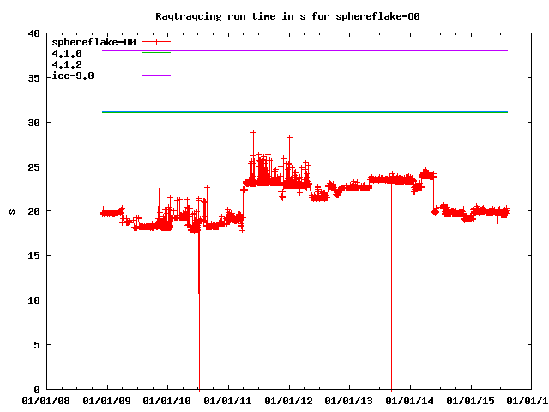
Task: Select the icc-9.0 legend label
Action: pos(73,76)
